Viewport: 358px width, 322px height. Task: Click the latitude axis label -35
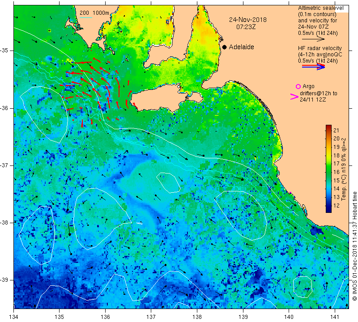[4, 51]
